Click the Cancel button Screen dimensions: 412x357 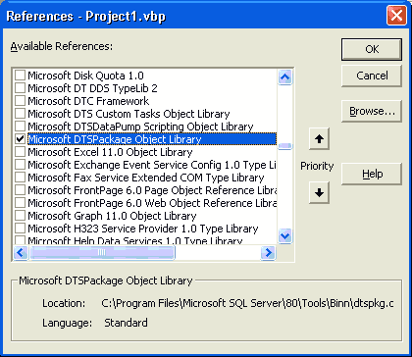372,76
